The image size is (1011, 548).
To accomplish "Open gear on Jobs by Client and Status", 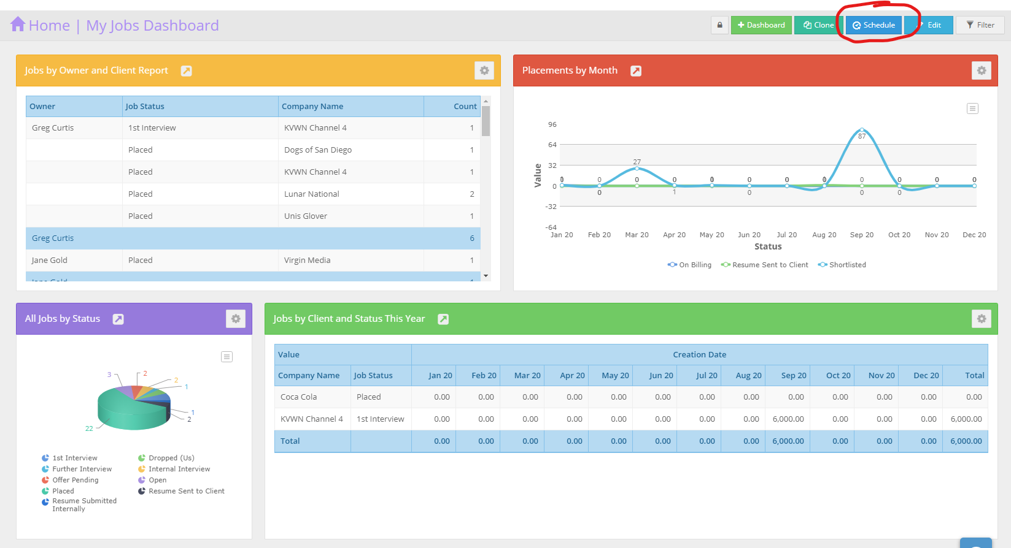I will click(981, 319).
